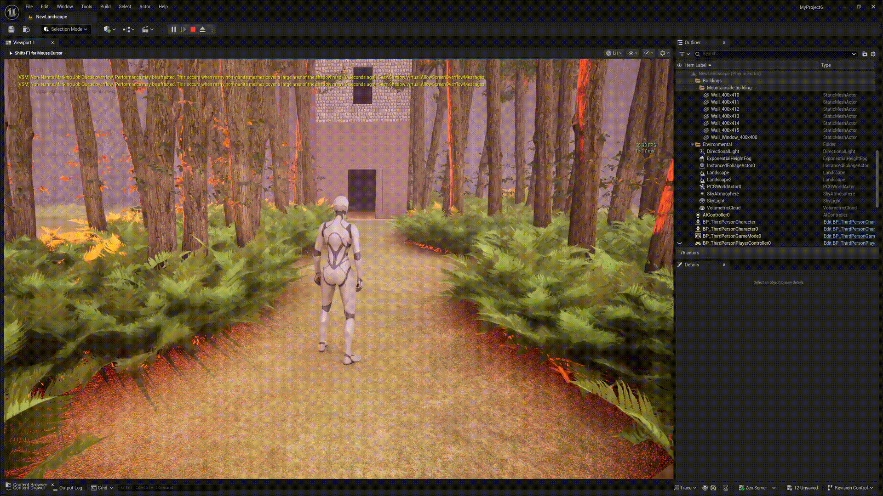This screenshot has width=883, height=496.
Task: Select Wall_Window_400x400 in the Outliner
Action: pyautogui.click(x=734, y=137)
